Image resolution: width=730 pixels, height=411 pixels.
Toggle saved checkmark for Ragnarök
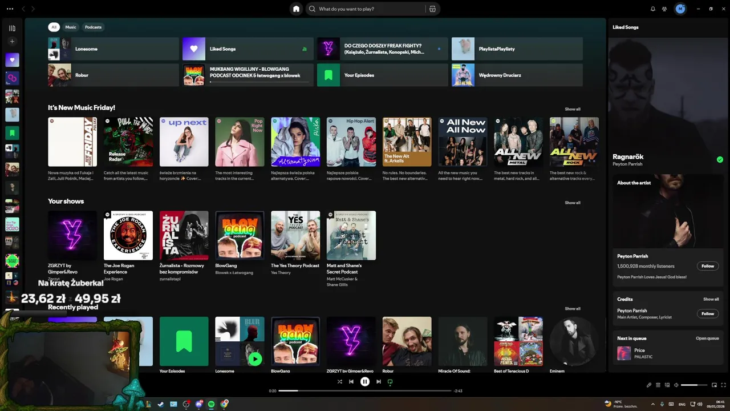click(720, 160)
